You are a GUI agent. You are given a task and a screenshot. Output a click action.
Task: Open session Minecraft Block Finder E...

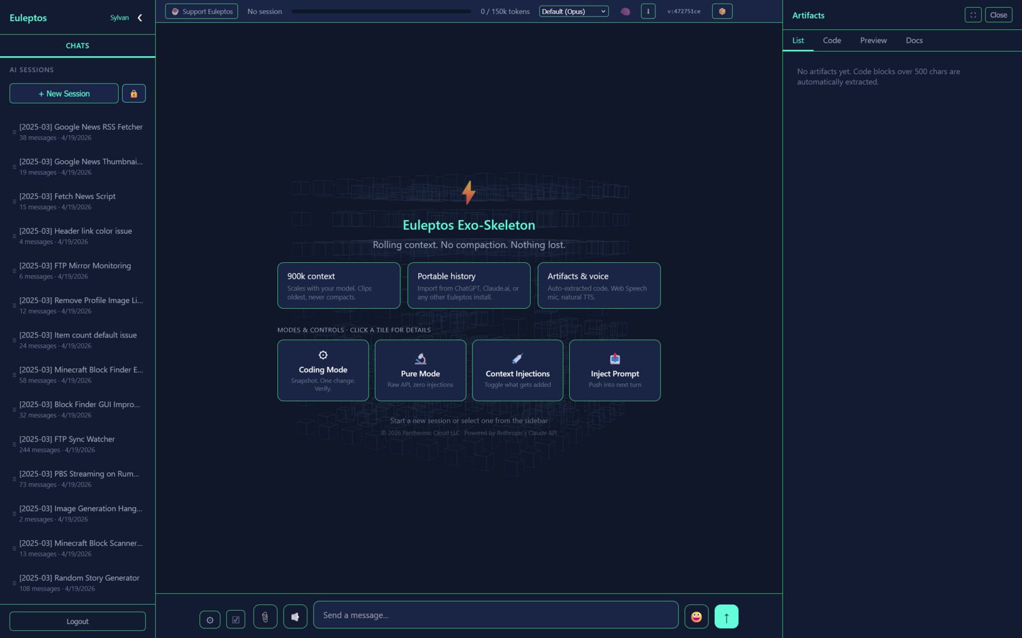(77, 375)
